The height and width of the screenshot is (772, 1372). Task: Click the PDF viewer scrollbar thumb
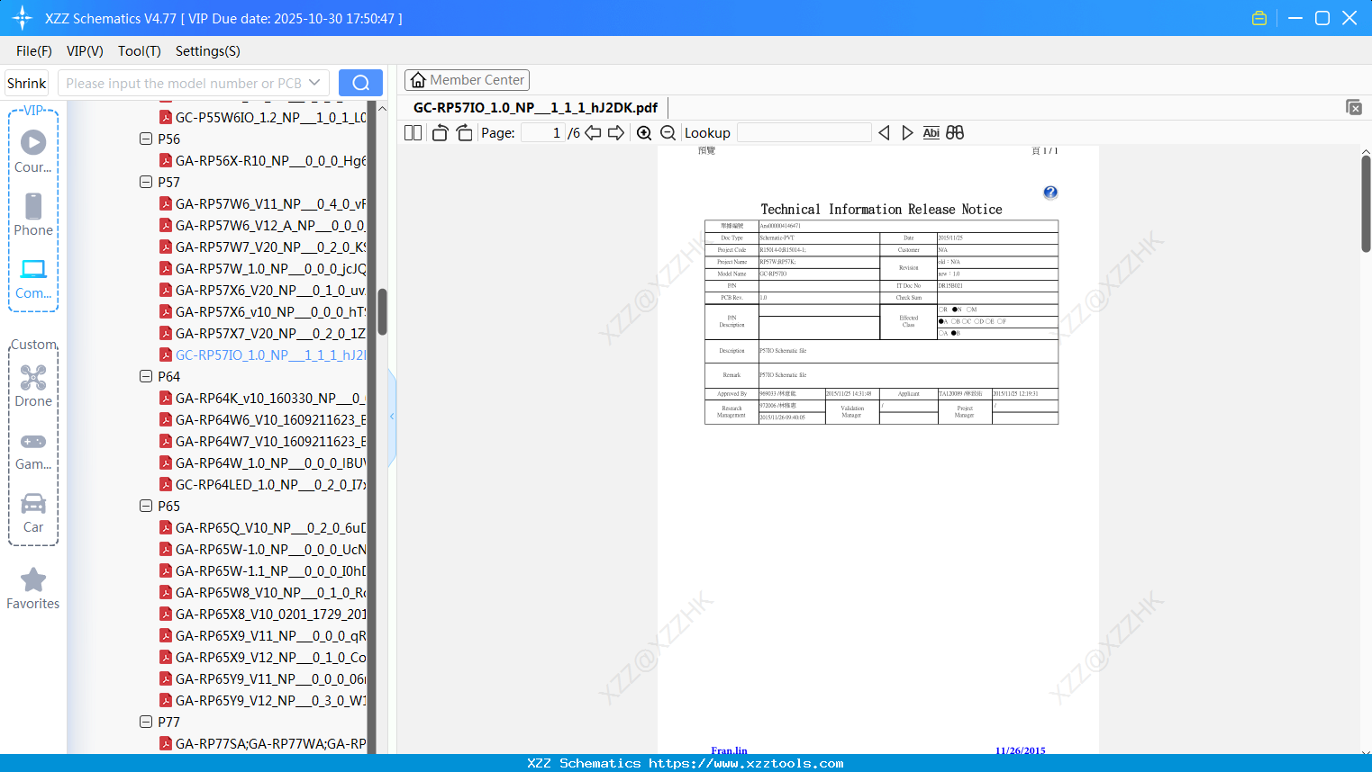tap(1366, 203)
